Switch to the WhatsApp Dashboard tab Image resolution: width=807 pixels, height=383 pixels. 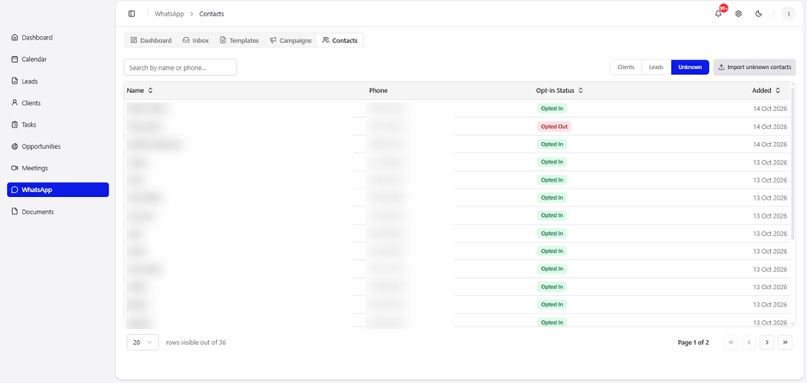tap(151, 40)
